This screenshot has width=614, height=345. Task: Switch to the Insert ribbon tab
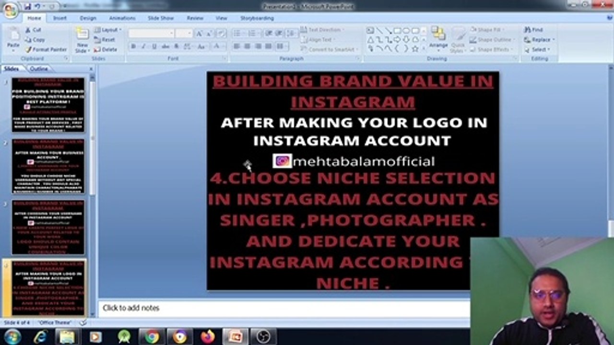click(x=60, y=18)
